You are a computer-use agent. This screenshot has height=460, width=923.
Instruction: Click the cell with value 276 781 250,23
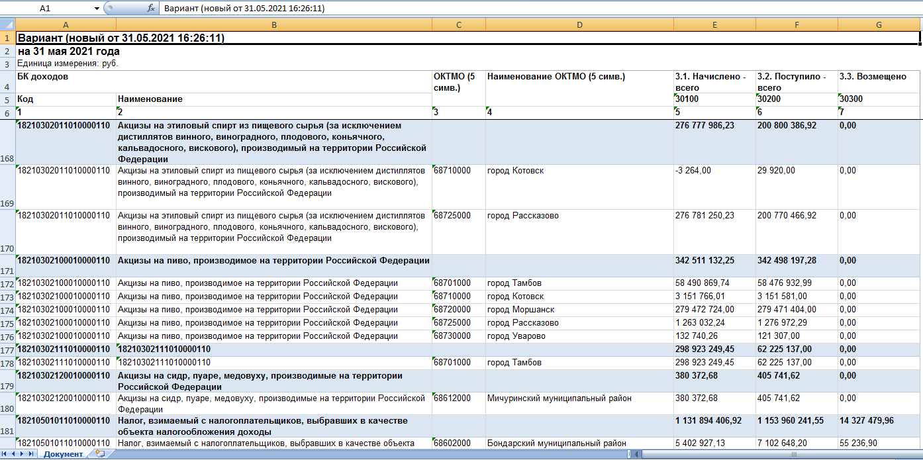715,232
